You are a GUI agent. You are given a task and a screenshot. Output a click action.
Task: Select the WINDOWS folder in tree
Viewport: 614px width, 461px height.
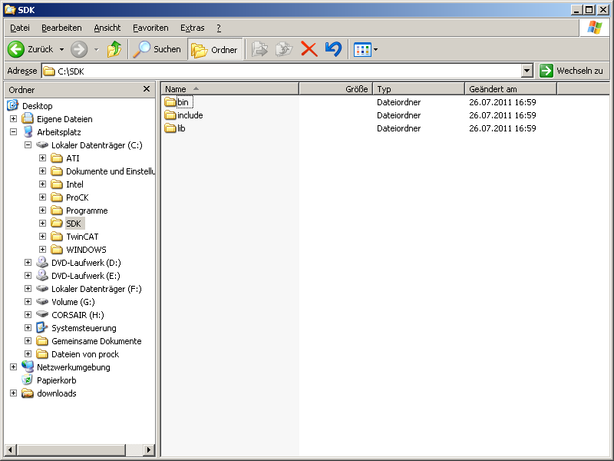click(x=86, y=250)
